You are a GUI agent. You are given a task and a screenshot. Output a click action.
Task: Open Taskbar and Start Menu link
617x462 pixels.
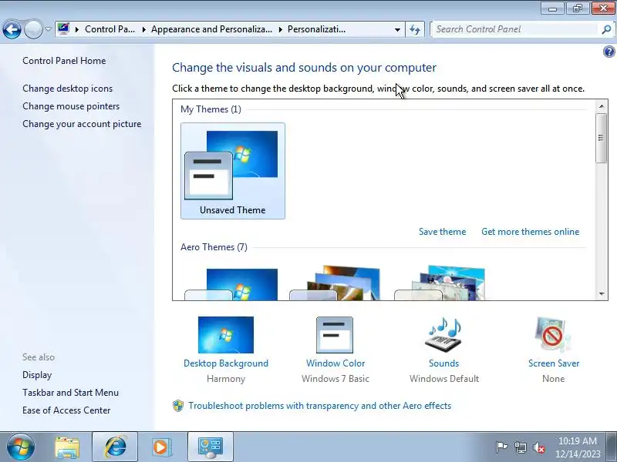(x=70, y=393)
